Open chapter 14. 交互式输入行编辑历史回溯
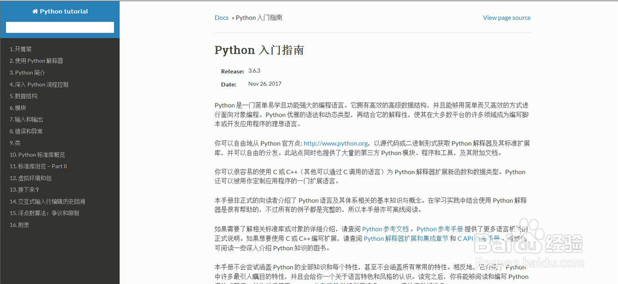Image resolution: width=618 pixels, height=284 pixels. (48, 201)
